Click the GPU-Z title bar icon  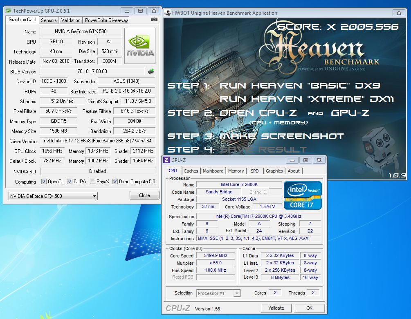pyautogui.click(x=9, y=11)
